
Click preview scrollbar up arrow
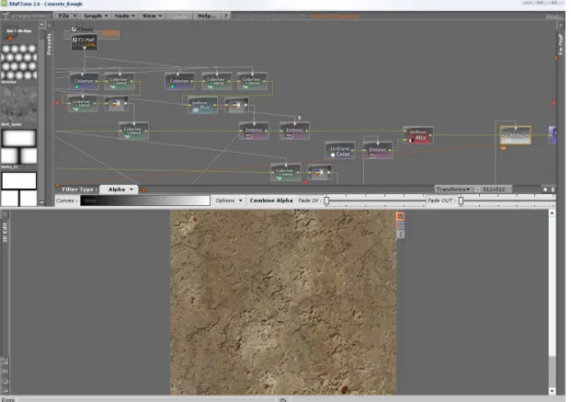click(x=552, y=212)
